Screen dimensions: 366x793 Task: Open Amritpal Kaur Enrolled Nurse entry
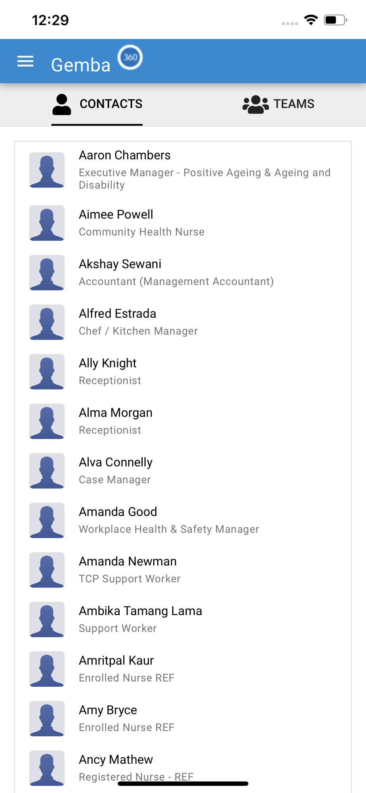pos(183,669)
